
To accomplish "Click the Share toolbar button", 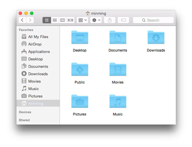I will pyautogui.click(x=110, y=20).
